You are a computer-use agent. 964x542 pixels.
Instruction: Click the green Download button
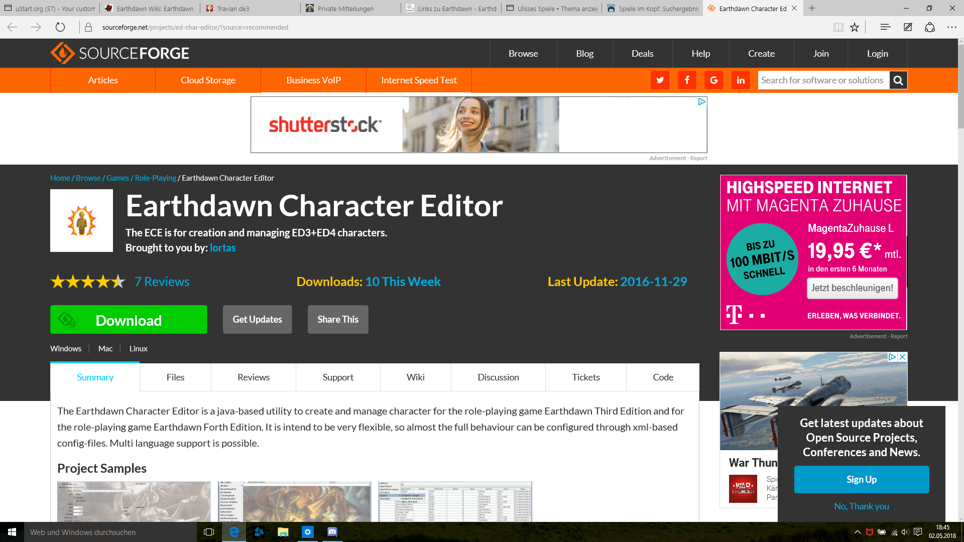pyautogui.click(x=129, y=320)
